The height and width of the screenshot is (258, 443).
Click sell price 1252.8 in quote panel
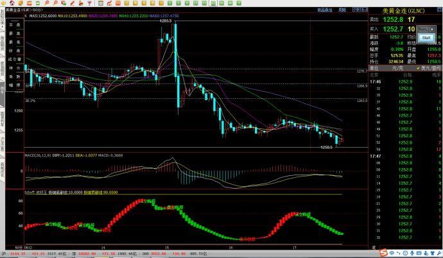393,19
